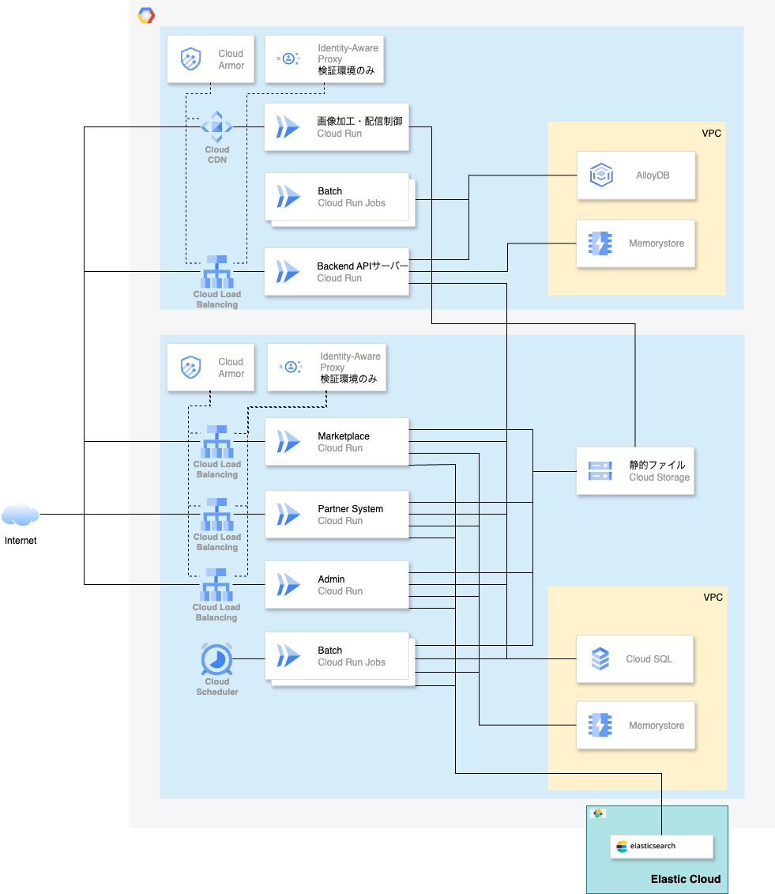The height and width of the screenshot is (894, 775).
Task: Select the Admin Cloud Run icon
Action: [288, 585]
